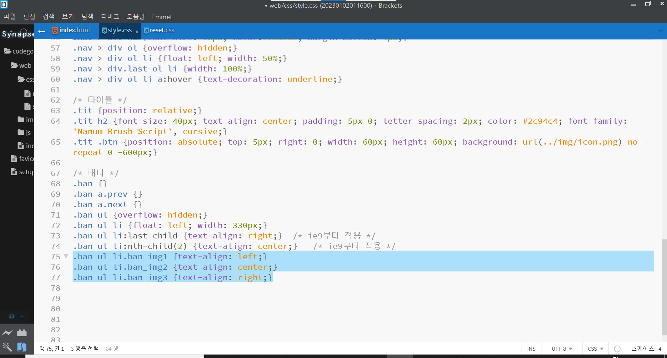Click line number 64 in the gutter
The width and height of the screenshot is (667, 358).
[x=56, y=121]
